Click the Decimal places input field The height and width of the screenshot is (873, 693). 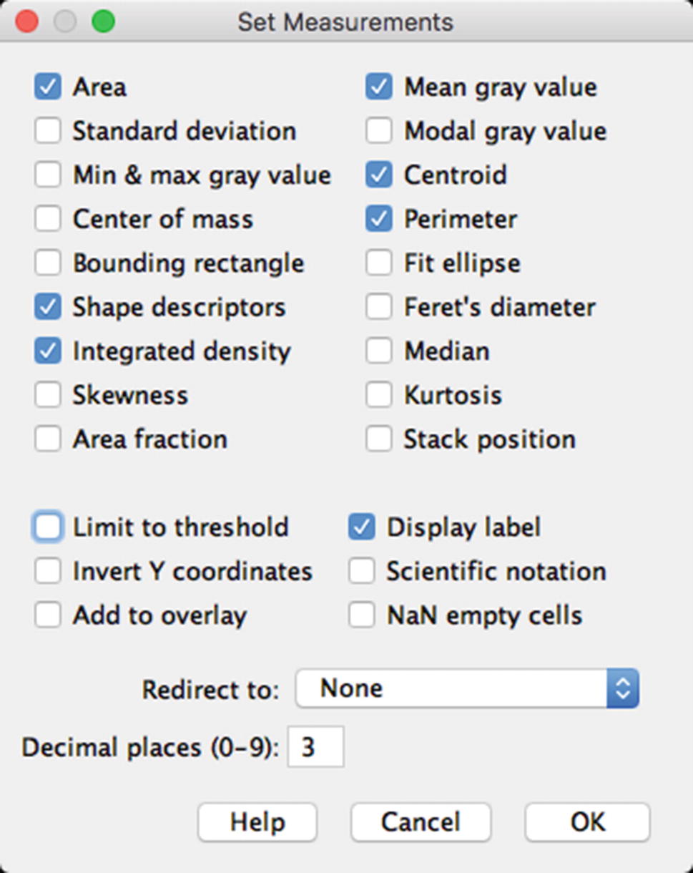[315, 748]
